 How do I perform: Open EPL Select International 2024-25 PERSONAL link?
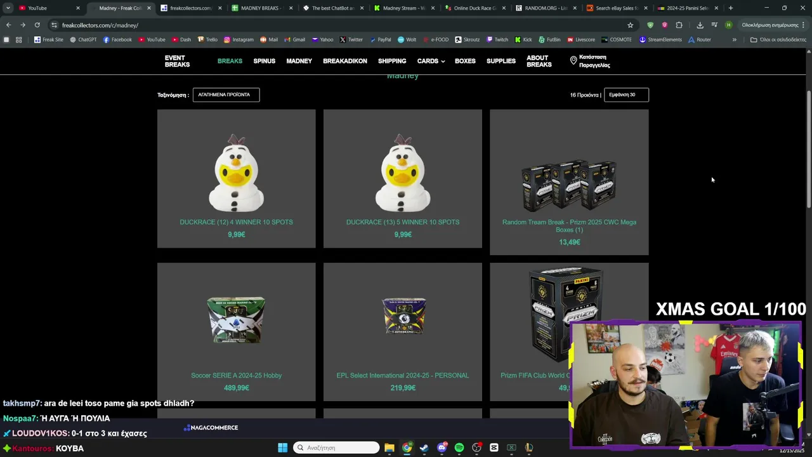click(x=403, y=375)
